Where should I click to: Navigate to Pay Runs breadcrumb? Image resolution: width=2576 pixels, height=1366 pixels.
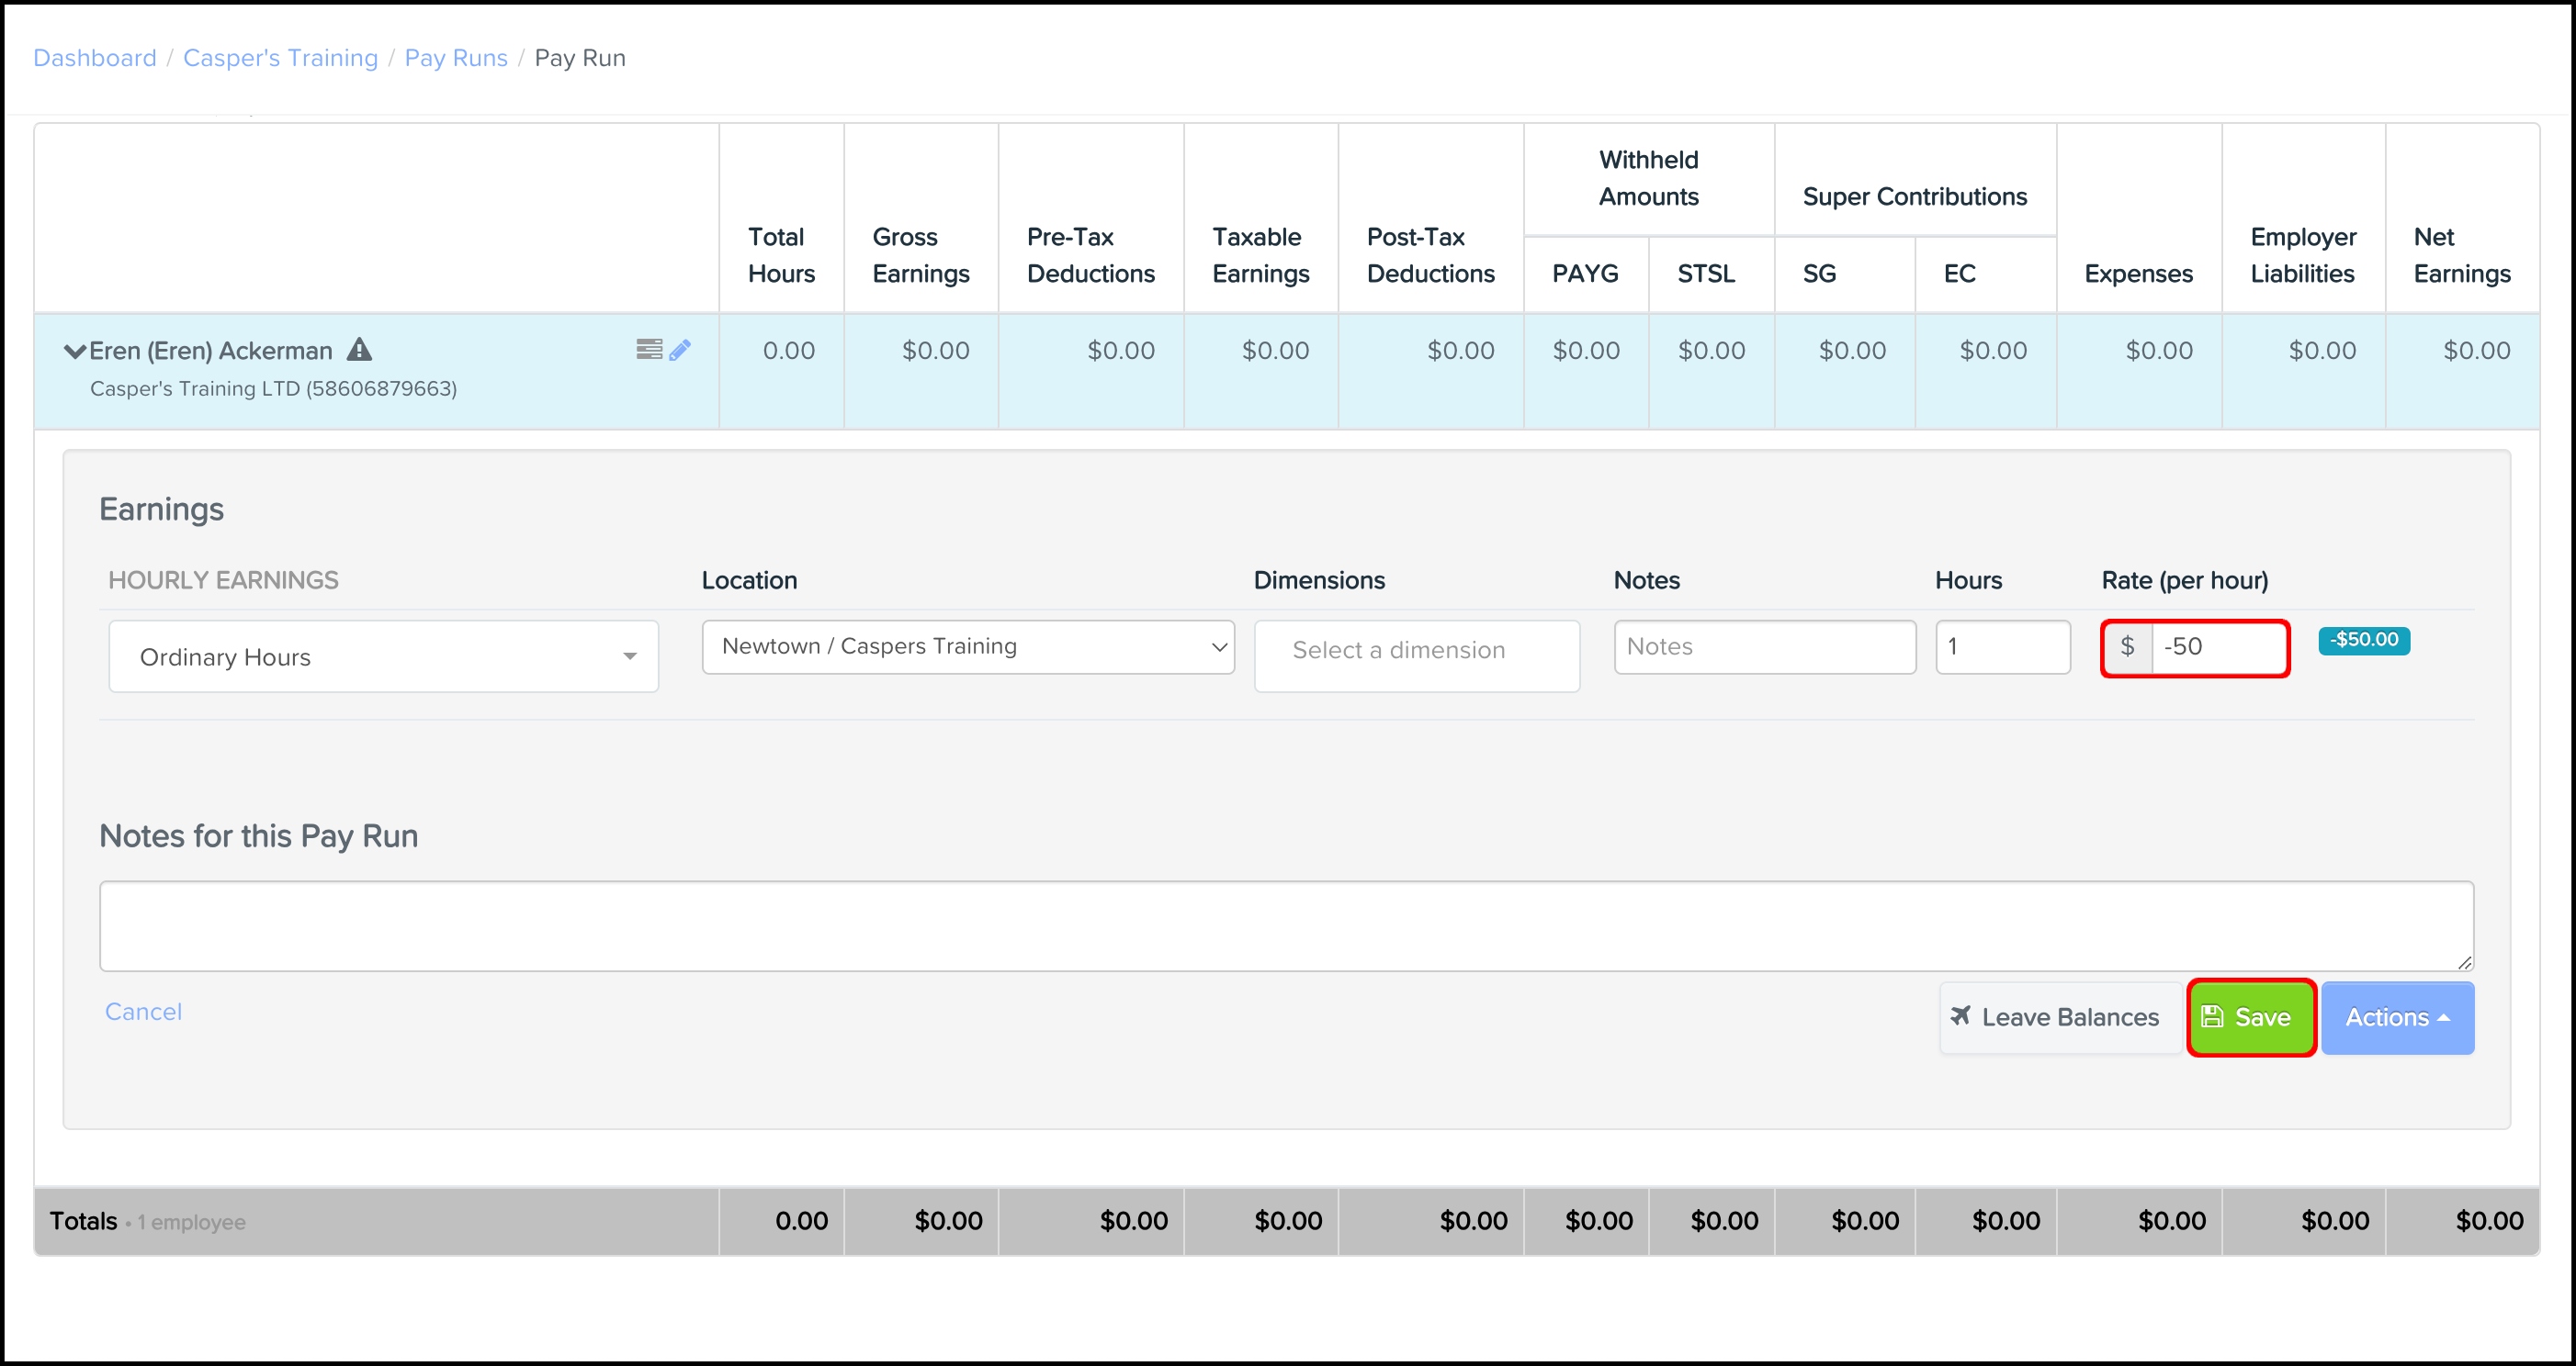[456, 58]
